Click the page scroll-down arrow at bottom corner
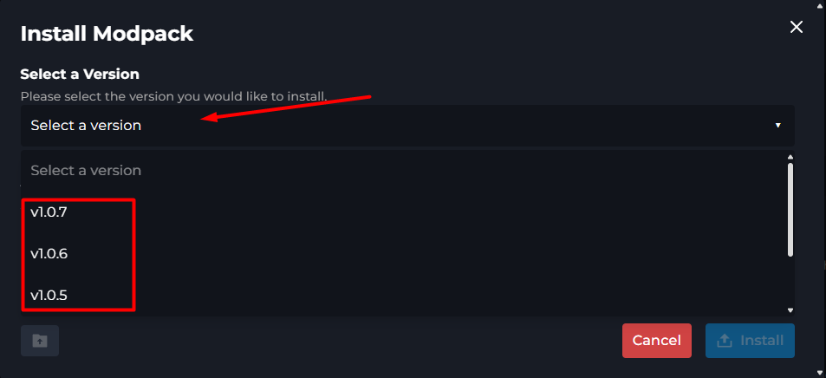 click(x=823, y=373)
